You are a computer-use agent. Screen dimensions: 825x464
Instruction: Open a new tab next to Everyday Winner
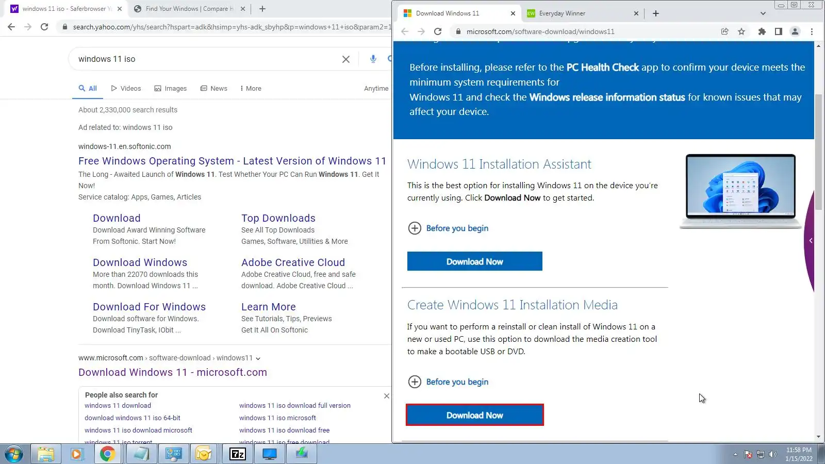click(x=656, y=13)
